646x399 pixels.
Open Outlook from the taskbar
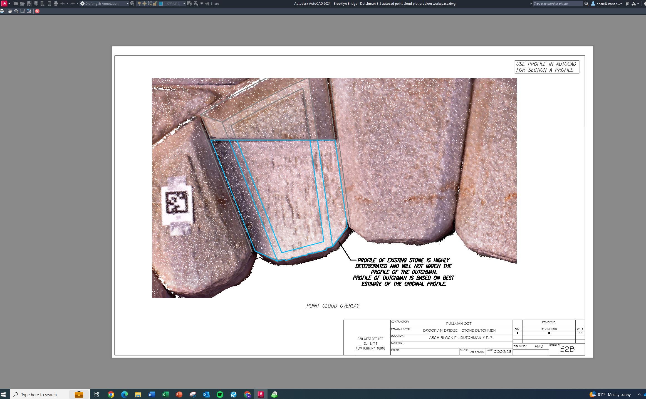click(206, 394)
